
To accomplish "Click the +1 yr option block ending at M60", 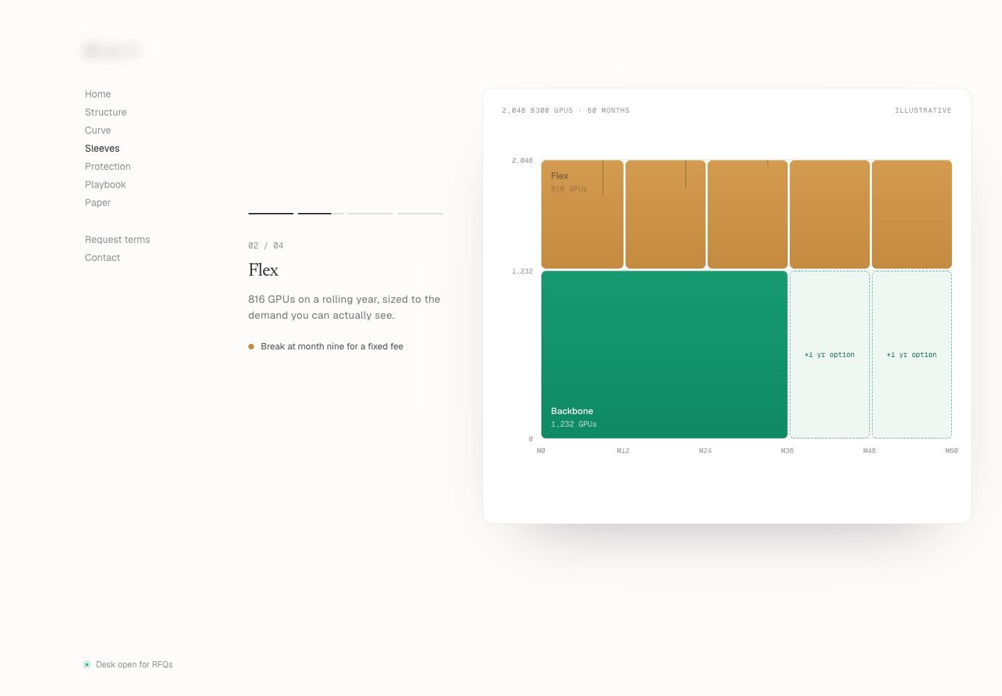I will pos(912,355).
